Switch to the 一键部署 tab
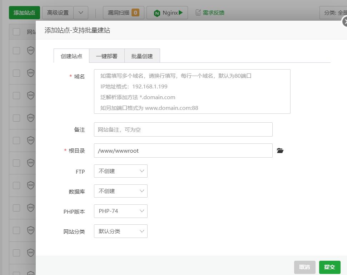 coord(106,56)
